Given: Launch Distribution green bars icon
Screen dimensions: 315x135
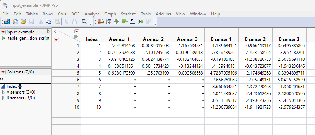Looking at the screenshot, I should pyautogui.click(x=125, y=22).
